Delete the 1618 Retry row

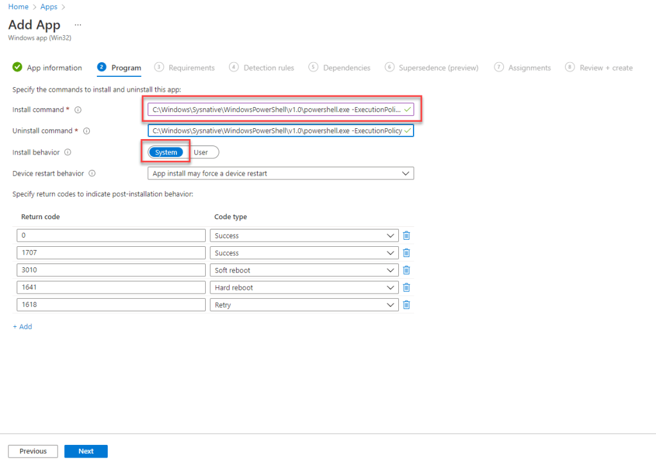coord(406,305)
